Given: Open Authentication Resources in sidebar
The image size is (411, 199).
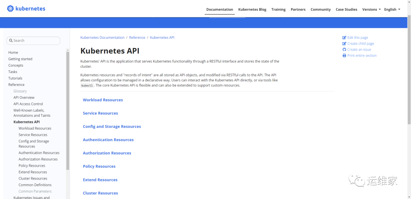Looking at the screenshot, I should pyautogui.click(x=39, y=153).
